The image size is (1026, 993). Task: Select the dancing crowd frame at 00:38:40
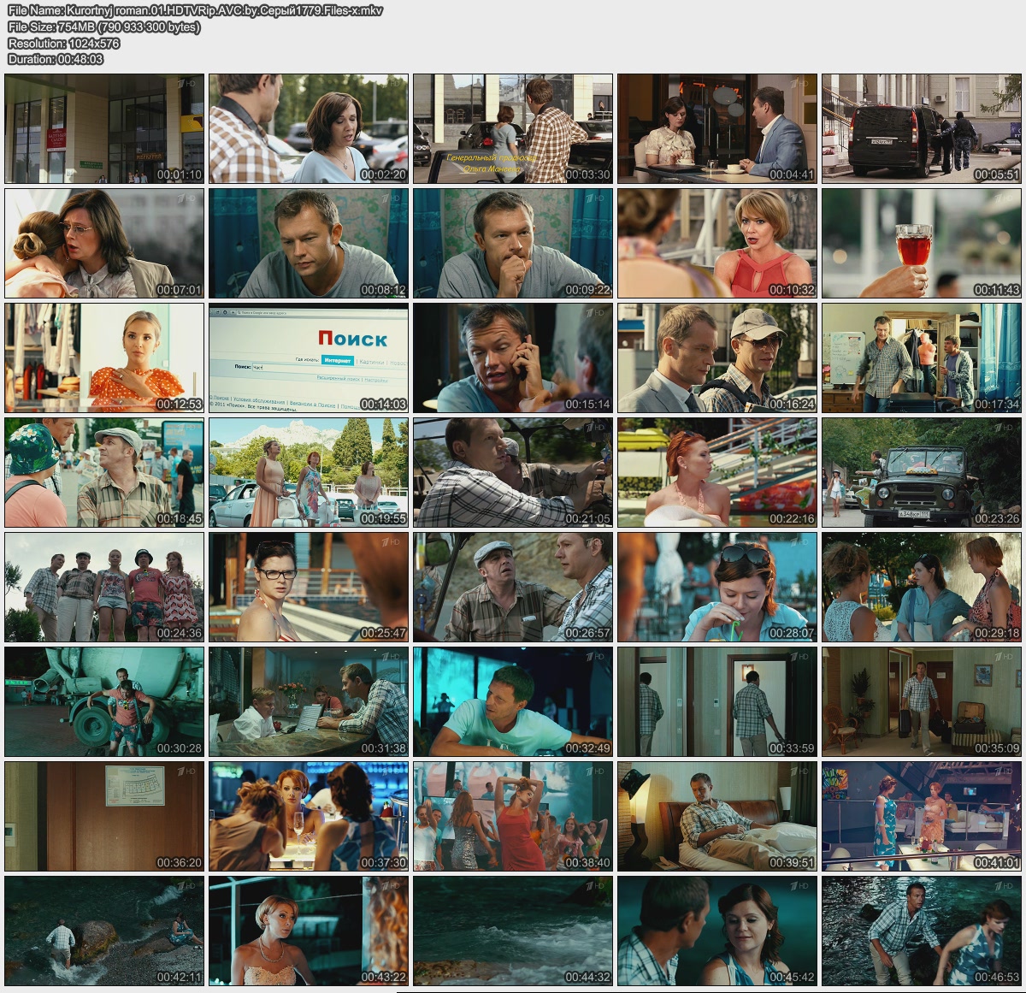pyautogui.click(x=513, y=816)
